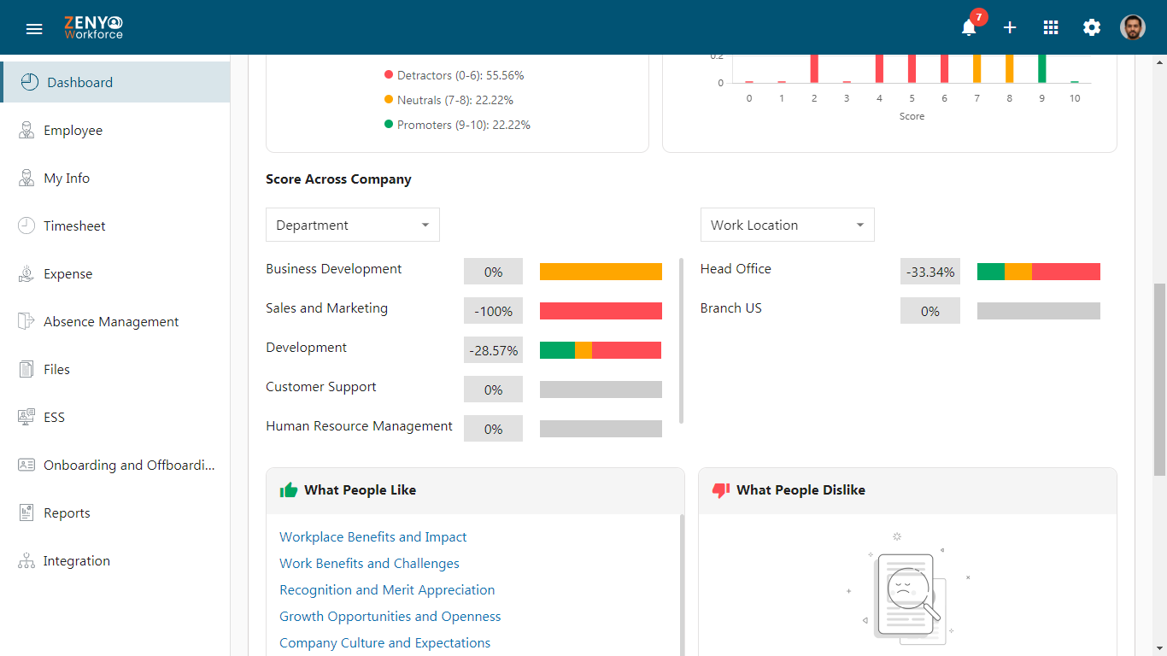The image size is (1167, 656).
Task: Click Score Across Company heading
Action: 338,179
